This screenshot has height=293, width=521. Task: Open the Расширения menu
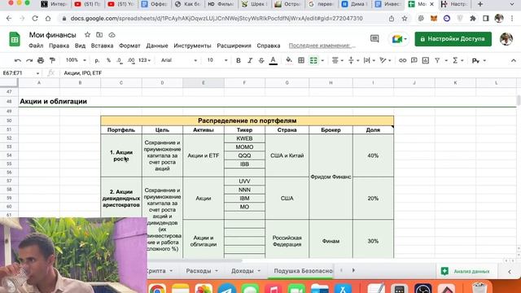234,46
